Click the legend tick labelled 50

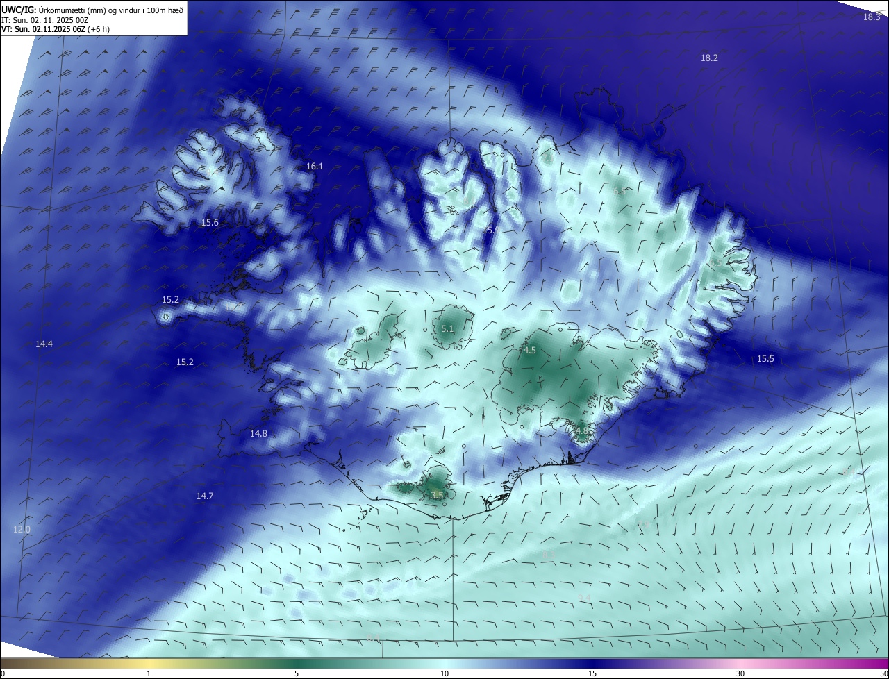(x=883, y=673)
